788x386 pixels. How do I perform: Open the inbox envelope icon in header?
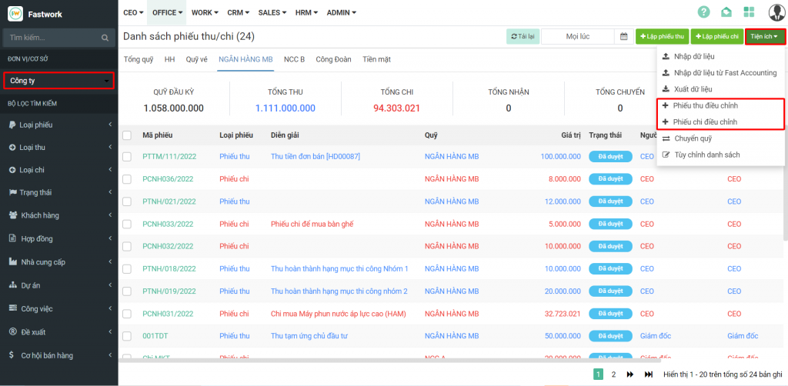(x=726, y=12)
